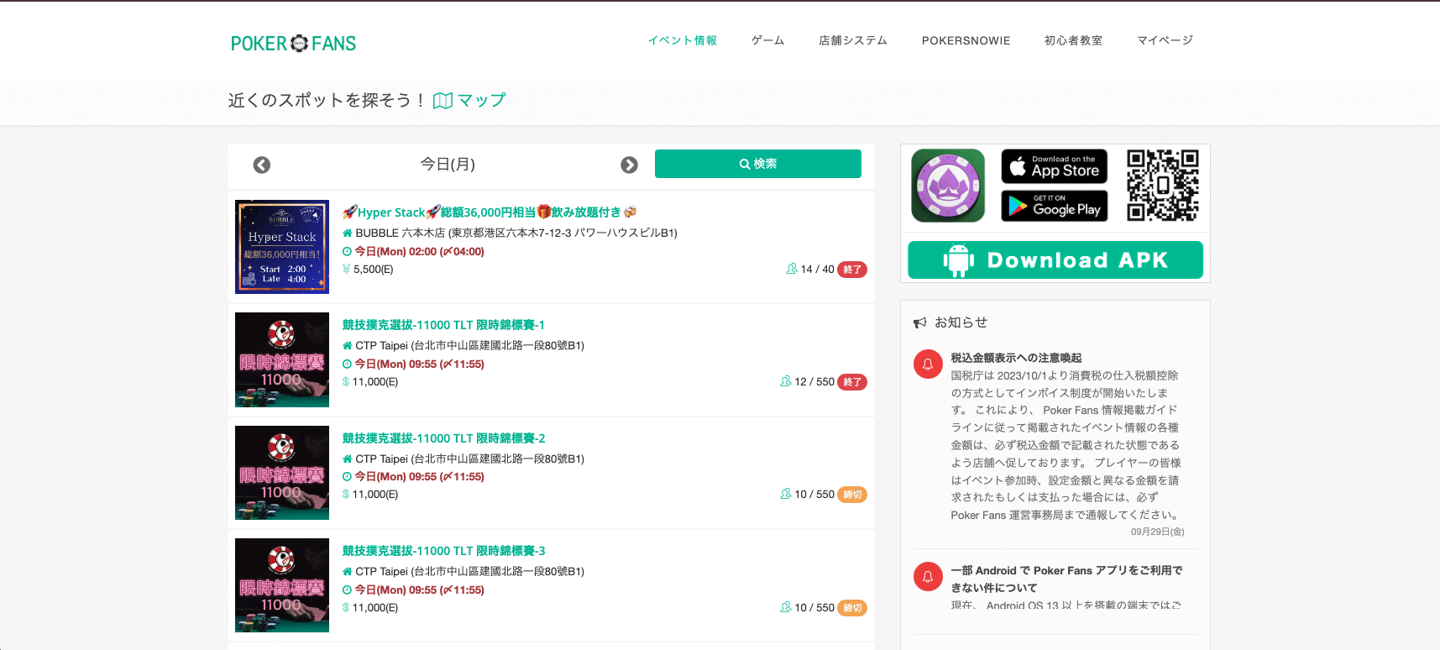
Task: Go to previous day arrow
Action: point(262,165)
